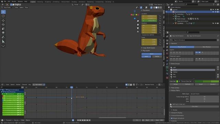Select the Move tool in viewport toolbar

click(3, 21)
